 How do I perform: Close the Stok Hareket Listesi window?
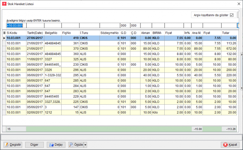239,4
